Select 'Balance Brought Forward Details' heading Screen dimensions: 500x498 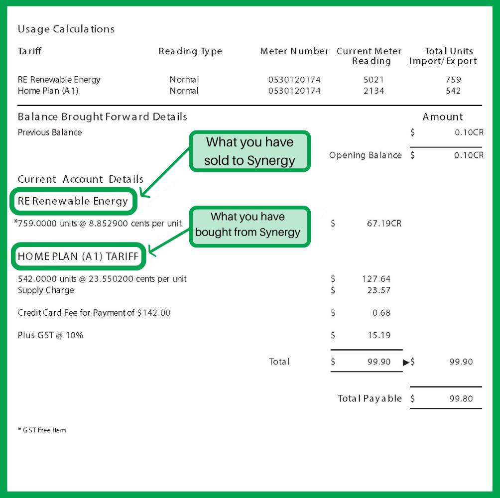click(x=103, y=117)
